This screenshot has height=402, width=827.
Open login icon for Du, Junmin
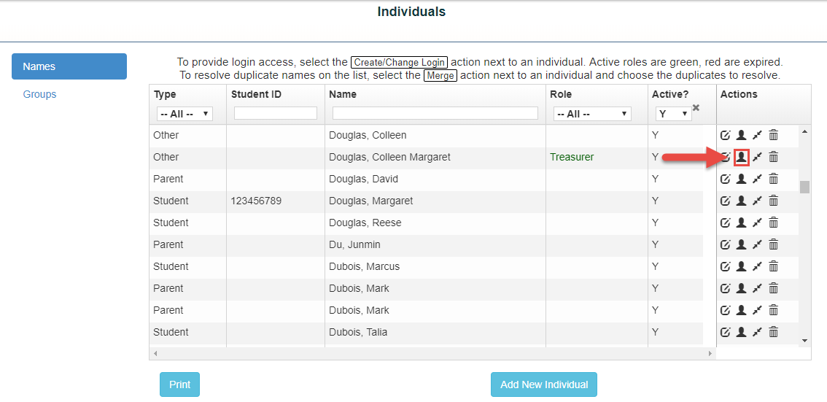click(741, 244)
